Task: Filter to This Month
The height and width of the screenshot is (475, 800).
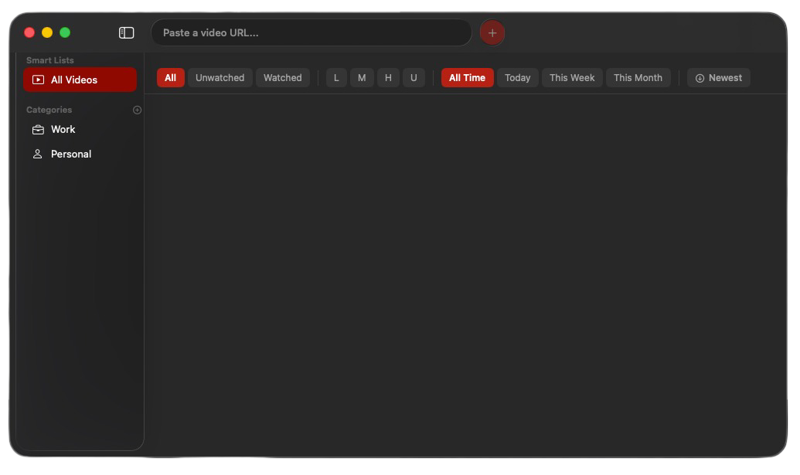Action: coord(638,78)
